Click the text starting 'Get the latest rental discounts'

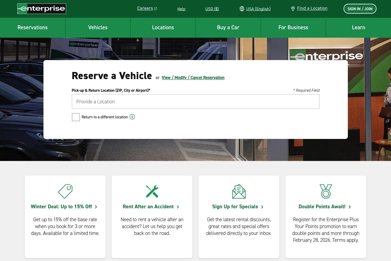[x=239, y=226]
